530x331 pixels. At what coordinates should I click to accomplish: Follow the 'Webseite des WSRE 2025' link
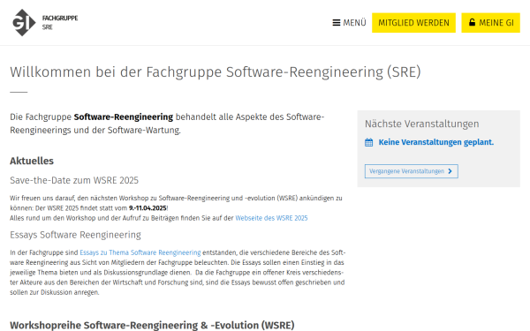271,218
